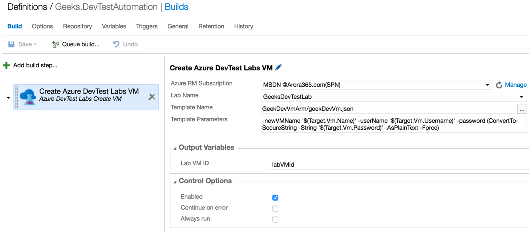Click the Undo arrow icon
The image size is (529, 232).
(116, 44)
